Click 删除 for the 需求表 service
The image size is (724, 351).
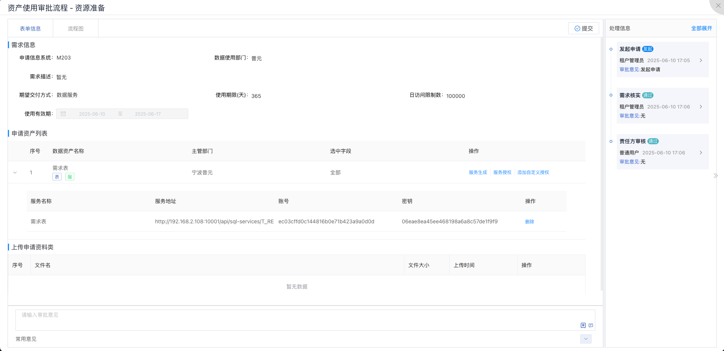click(x=529, y=222)
